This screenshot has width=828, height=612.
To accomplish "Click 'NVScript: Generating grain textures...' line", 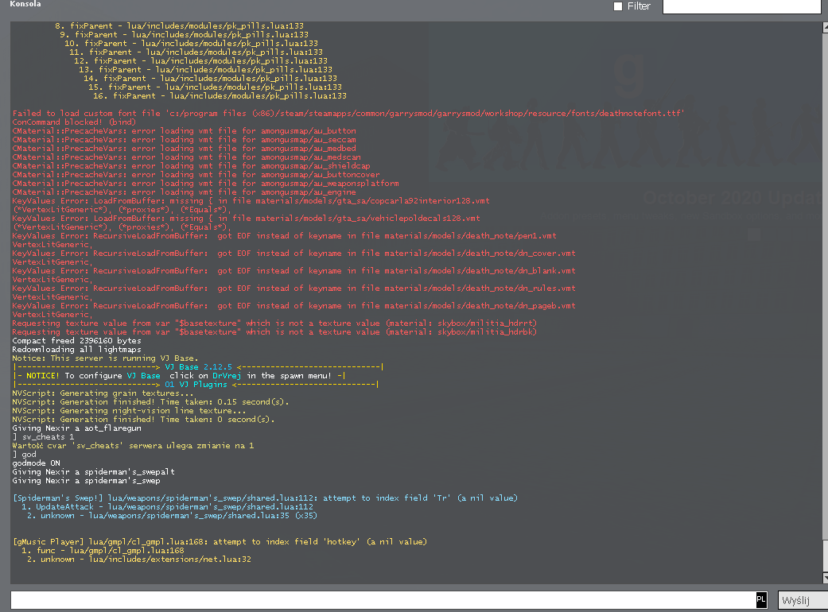I will [x=103, y=393].
